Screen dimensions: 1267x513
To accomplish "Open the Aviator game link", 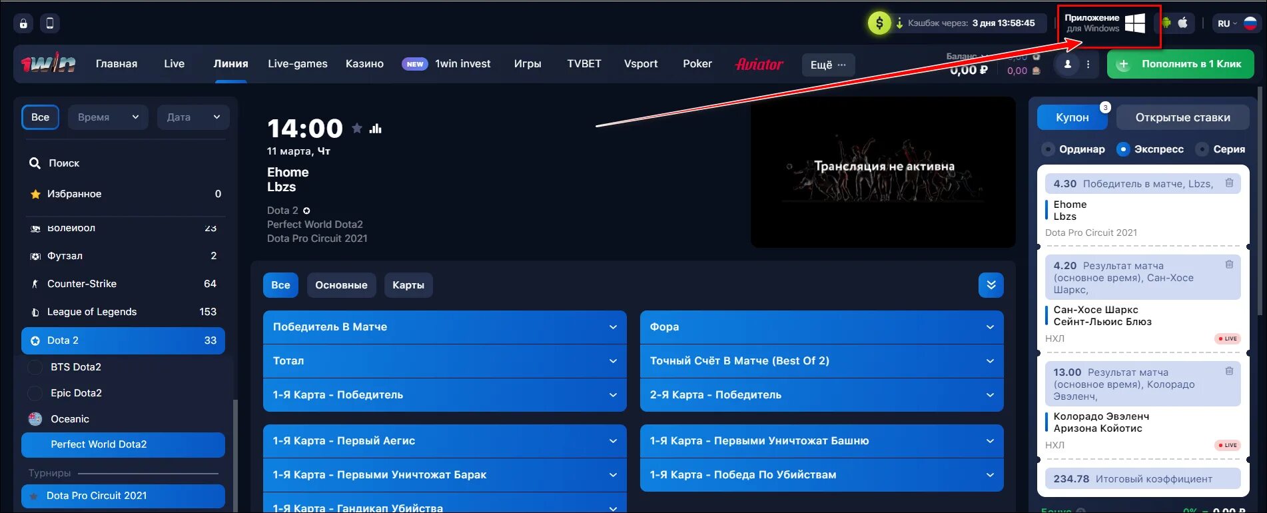I will [x=759, y=64].
